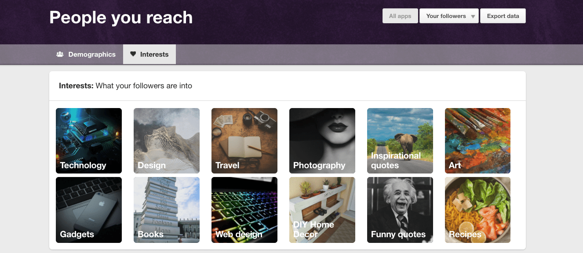Open the Web design tile
583x253 pixels.
[244, 210]
